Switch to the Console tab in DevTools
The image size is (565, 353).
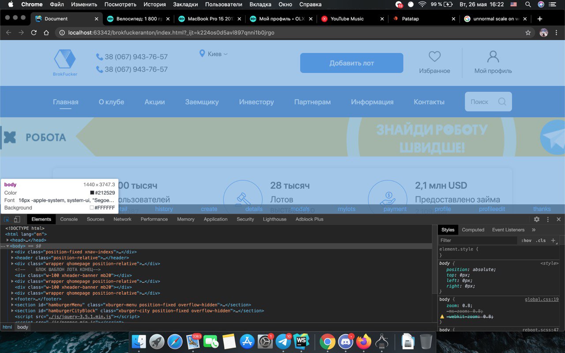tap(69, 219)
